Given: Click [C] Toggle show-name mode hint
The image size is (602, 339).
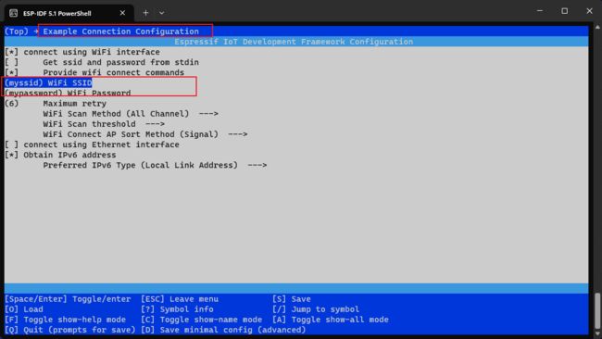Looking at the screenshot, I should click(202, 320).
